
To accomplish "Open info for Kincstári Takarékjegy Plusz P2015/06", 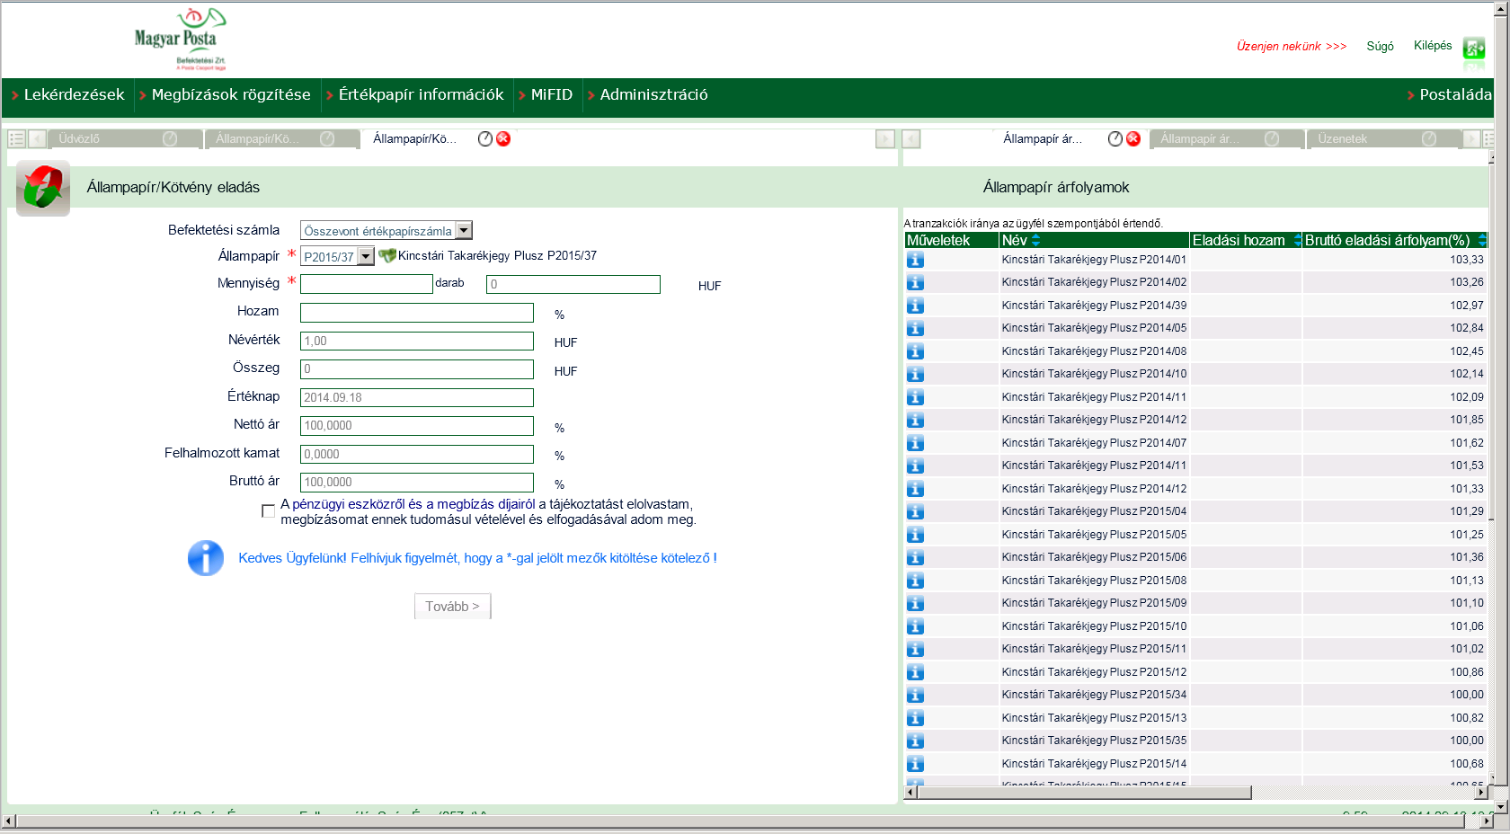I will 915,557.
